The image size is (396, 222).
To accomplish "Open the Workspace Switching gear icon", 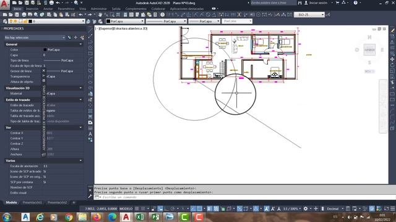I will (306, 208).
